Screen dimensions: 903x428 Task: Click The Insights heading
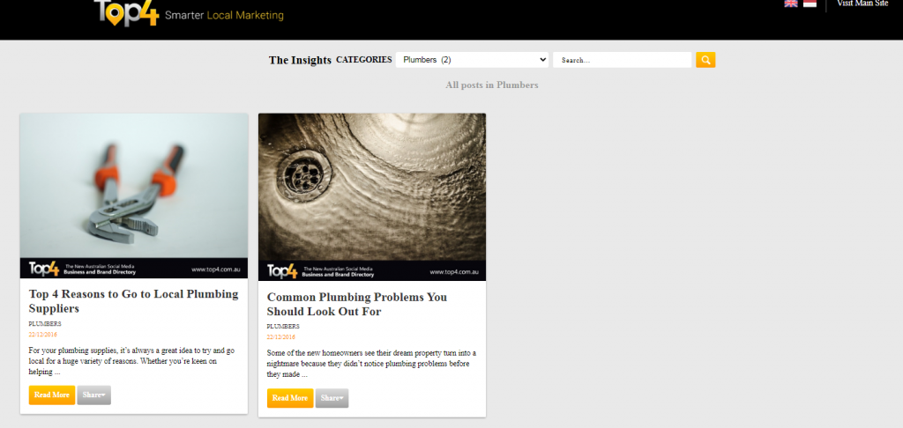[300, 60]
